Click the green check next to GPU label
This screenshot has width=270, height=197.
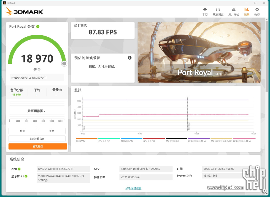(19, 169)
